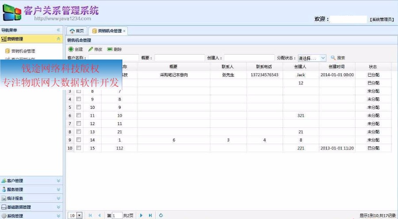Click the 删除 (delete) minus button

(115, 49)
